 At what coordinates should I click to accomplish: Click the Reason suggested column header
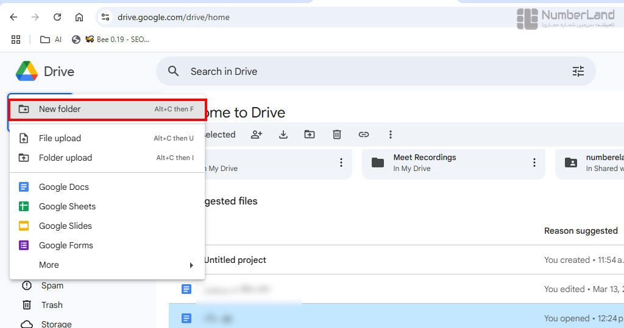581,231
